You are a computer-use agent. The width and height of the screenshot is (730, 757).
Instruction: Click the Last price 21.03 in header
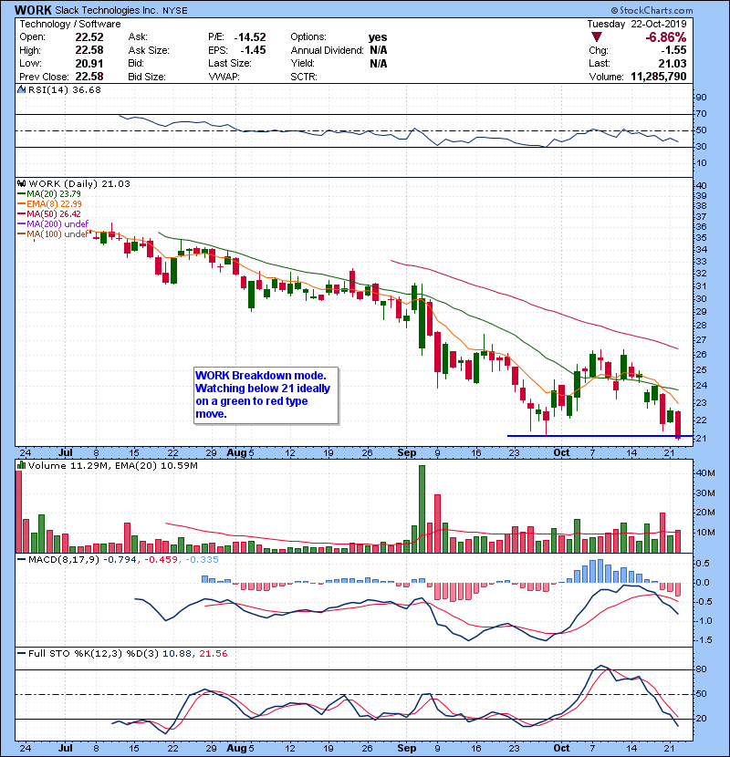click(673, 63)
